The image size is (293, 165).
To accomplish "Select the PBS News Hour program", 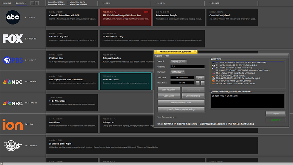I will [x=72, y=60].
